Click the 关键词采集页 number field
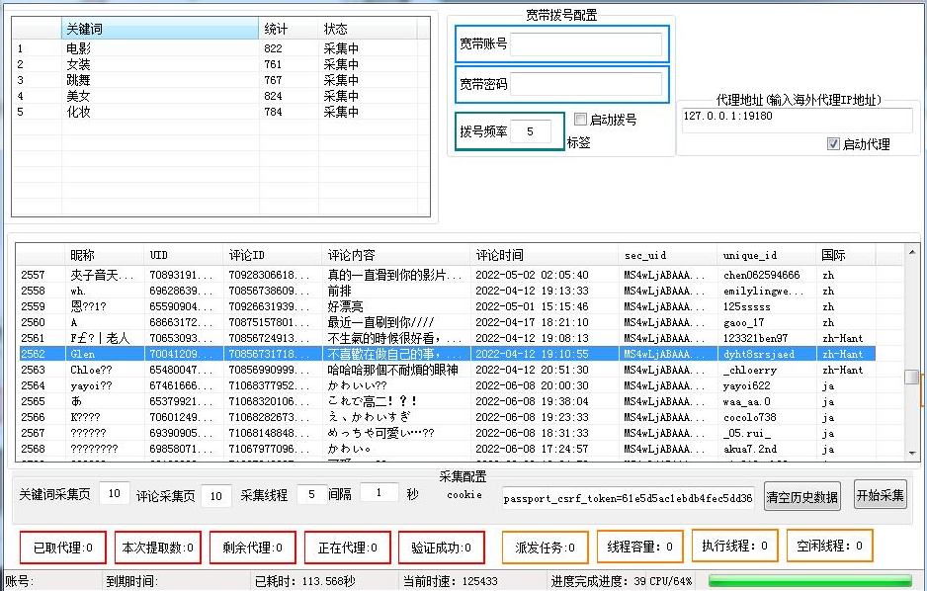 pos(114,494)
